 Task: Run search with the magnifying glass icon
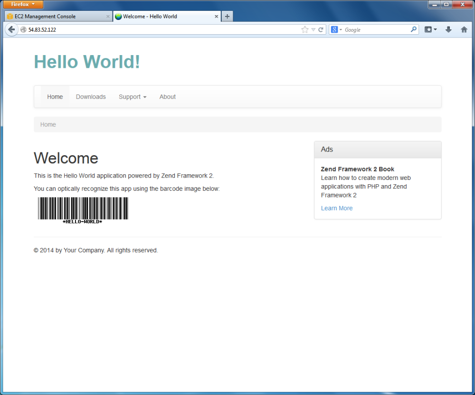414,29
